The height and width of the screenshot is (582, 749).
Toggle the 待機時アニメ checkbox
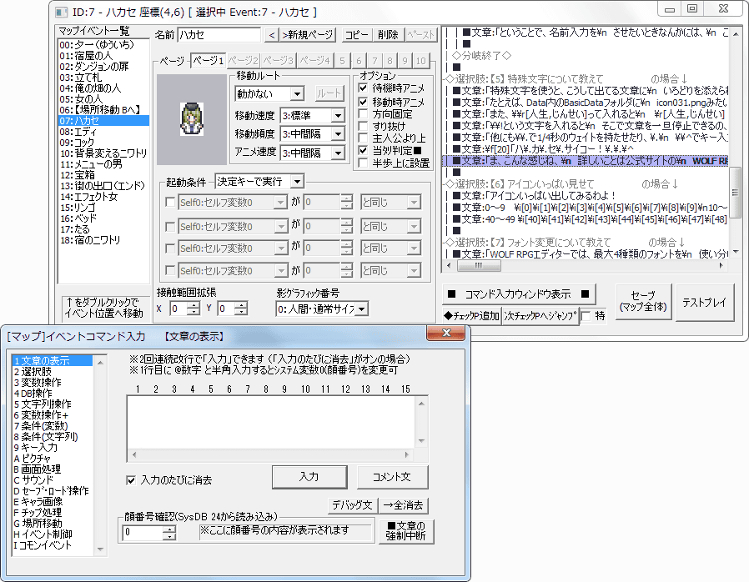pos(363,88)
